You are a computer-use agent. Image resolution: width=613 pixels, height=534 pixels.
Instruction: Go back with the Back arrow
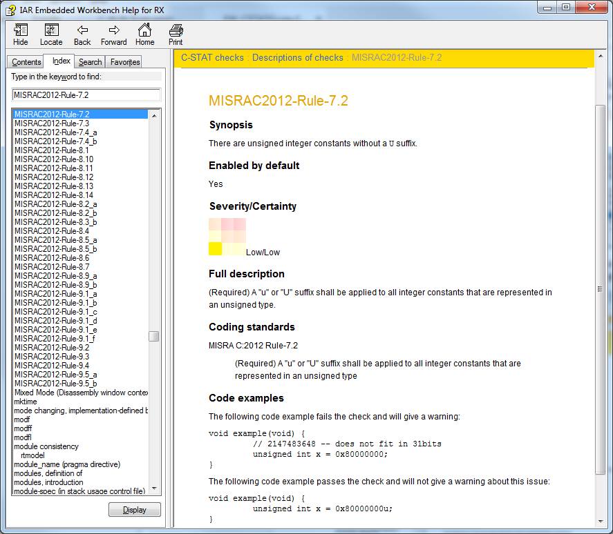[82, 30]
